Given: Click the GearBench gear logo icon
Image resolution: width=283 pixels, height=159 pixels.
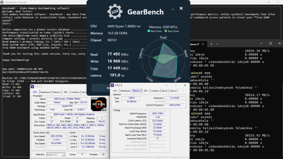Looking at the screenshot, I should (x=115, y=12).
